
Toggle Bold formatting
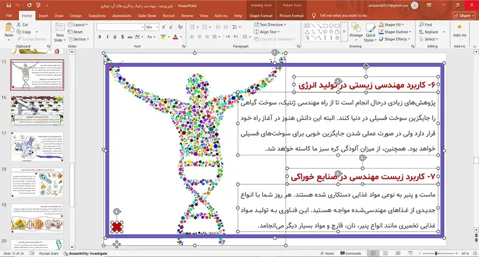[x=100, y=37]
